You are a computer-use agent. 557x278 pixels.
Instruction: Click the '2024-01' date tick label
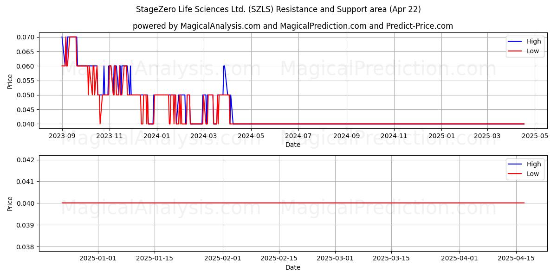pos(156,136)
